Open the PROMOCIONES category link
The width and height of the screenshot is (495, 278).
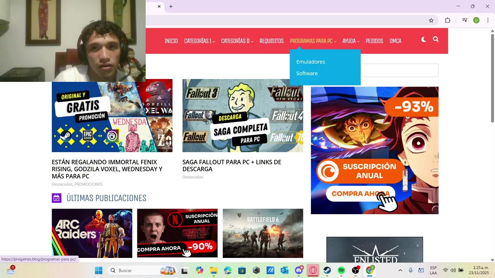pos(88,184)
